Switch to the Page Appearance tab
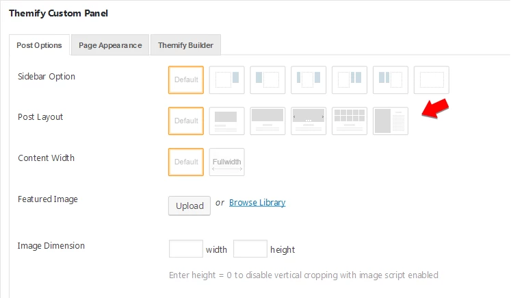 110,45
